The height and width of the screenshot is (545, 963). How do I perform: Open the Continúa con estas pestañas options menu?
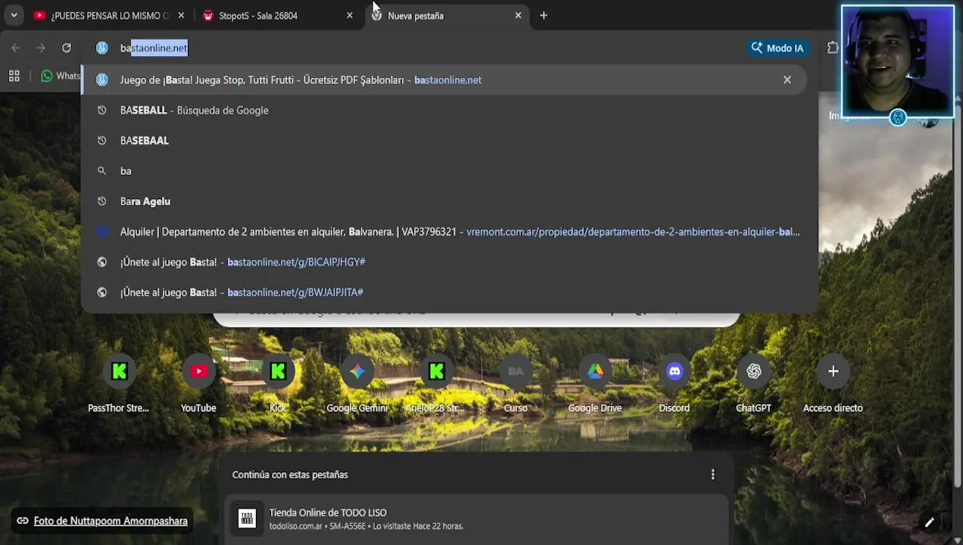(712, 475)
